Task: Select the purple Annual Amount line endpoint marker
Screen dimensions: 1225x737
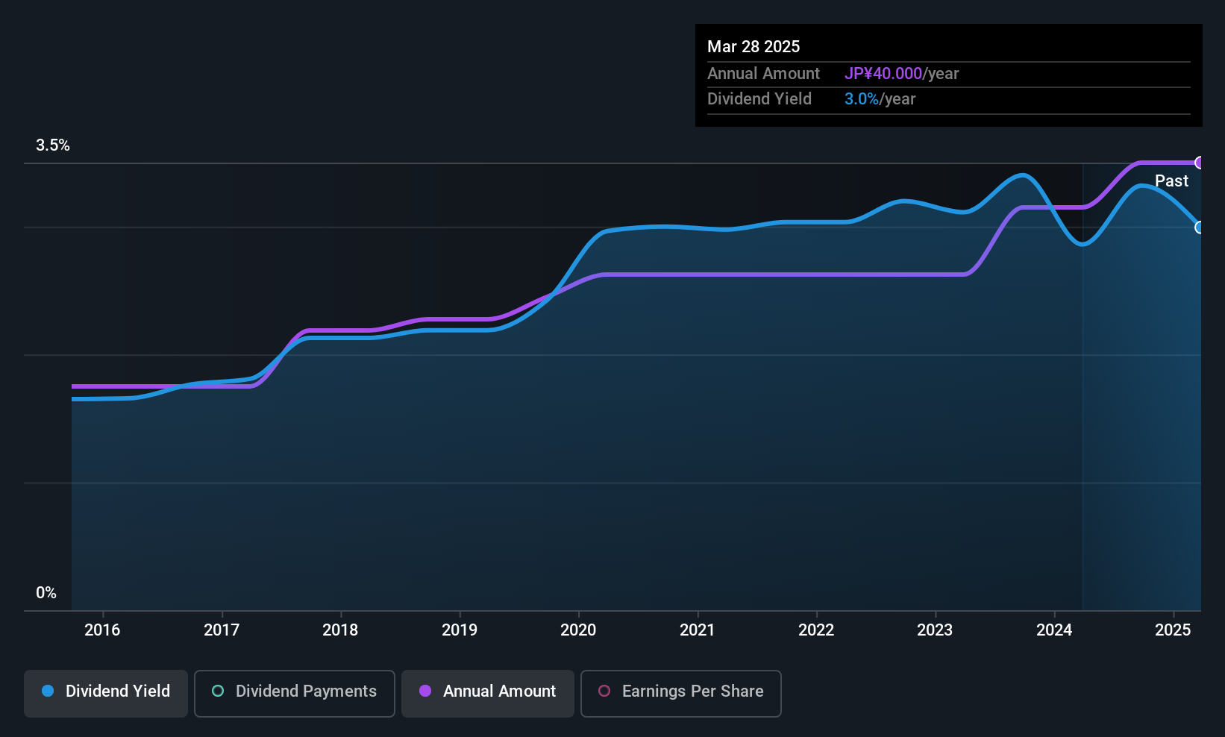Action: (1200, 163)
